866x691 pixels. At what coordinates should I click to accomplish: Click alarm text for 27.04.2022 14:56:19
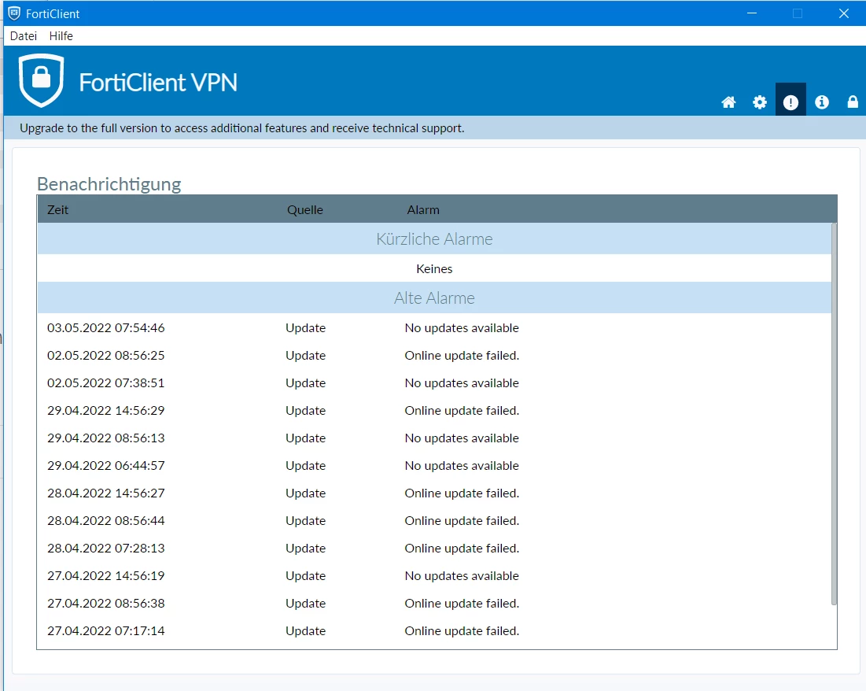coord(462,576)
